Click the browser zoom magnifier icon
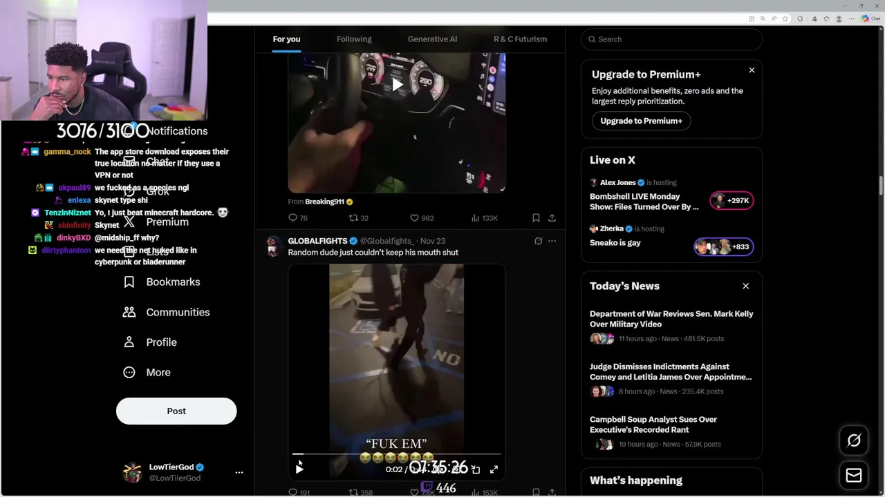 (x=763, y=19)
